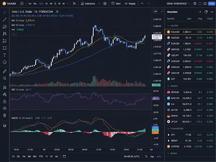
Task: Set chart range to 3M
Action: (x=29, y=156)
